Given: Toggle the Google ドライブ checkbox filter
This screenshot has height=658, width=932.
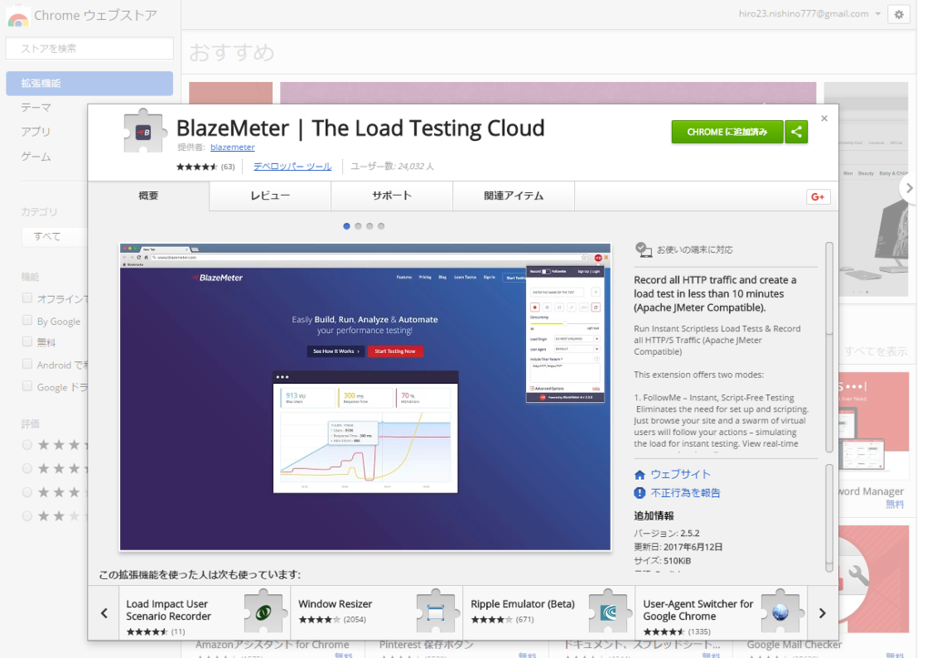Looking at the screenshot, I should [x=26, y=387].
